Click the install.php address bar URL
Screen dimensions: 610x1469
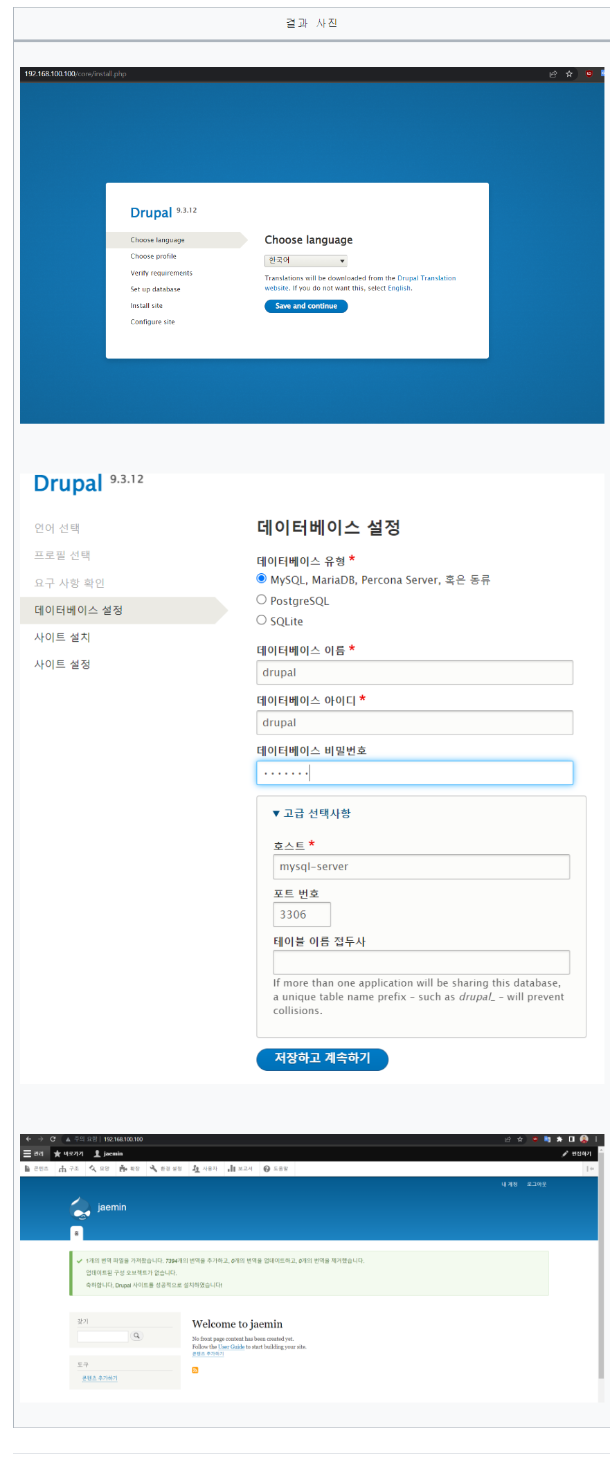click(75, 74)
